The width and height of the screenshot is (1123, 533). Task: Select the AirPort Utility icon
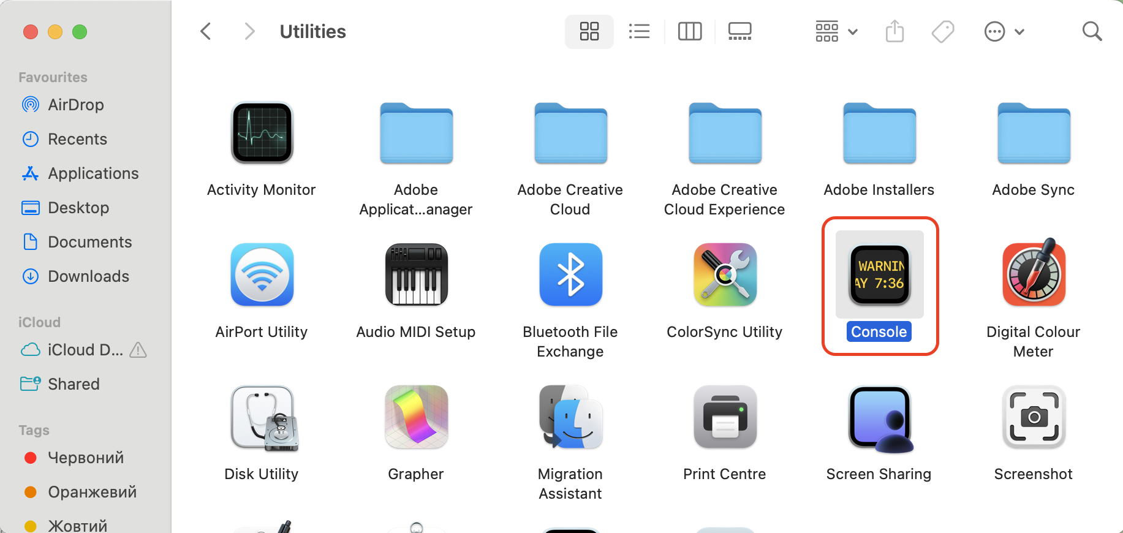(262, 275)
